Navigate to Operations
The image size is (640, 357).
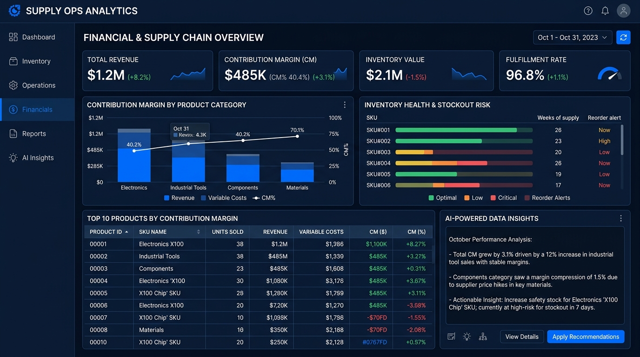pos(37,86)
